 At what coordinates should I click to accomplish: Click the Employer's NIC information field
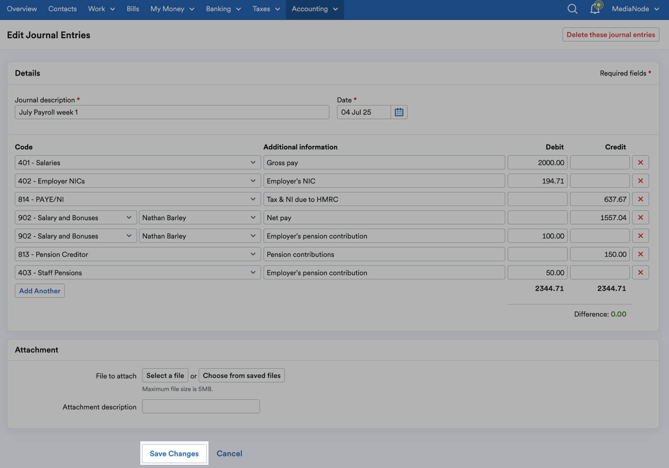pyautogui.click(x=384, y=181)
